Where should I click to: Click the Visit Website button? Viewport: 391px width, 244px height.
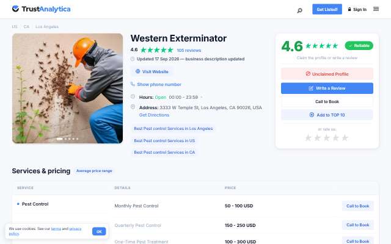point(152,71)
